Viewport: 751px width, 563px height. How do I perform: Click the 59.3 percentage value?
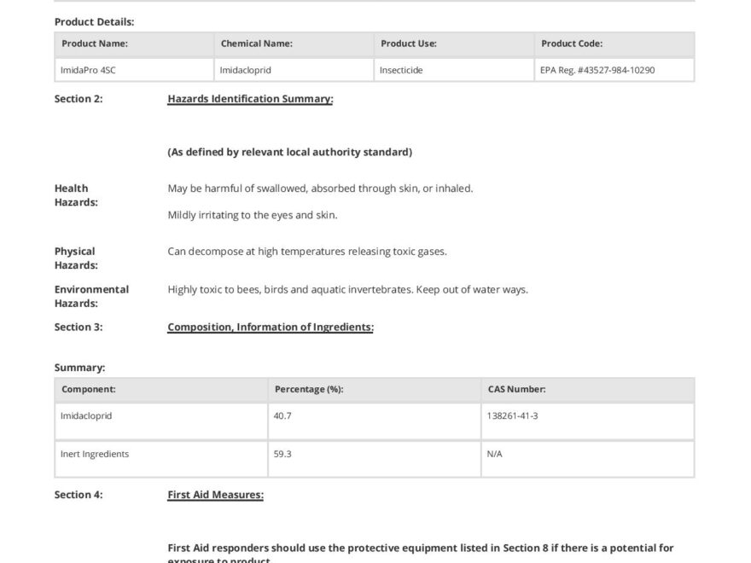(282, 454)
